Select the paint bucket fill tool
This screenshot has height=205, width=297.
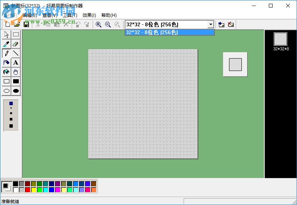[6, 72]
